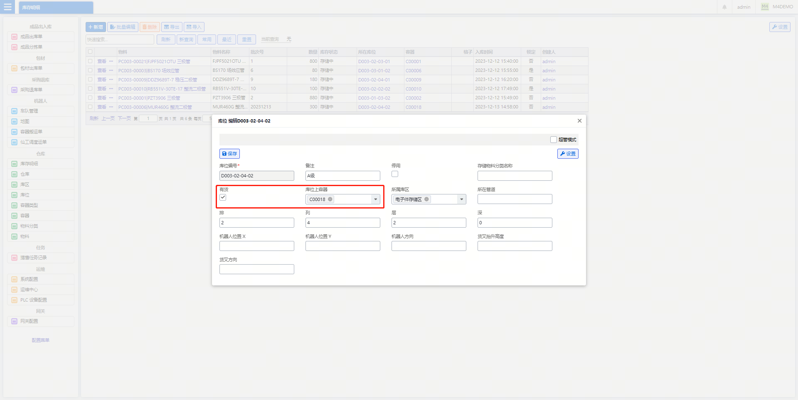Open more actions for PC003-00021 row
The width and height of the screenshot is (798, 400).
111,61
